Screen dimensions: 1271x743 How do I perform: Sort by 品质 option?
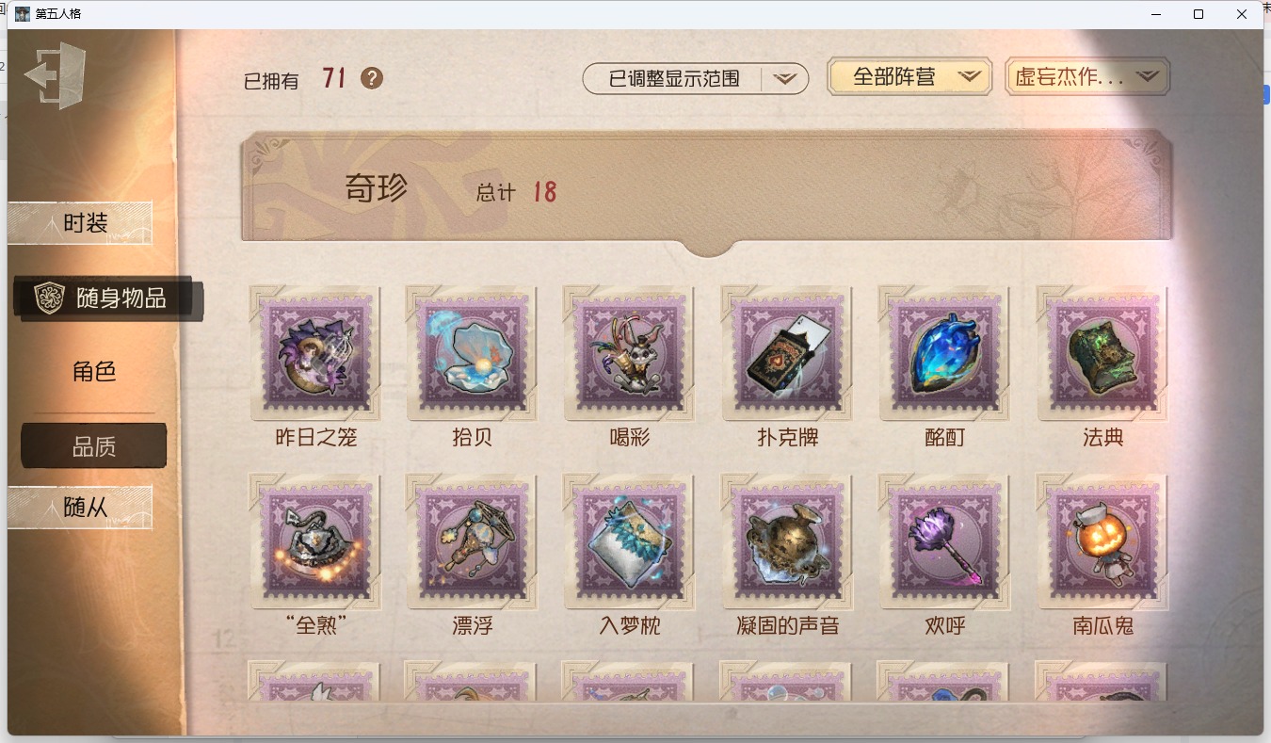pos(94,446)
